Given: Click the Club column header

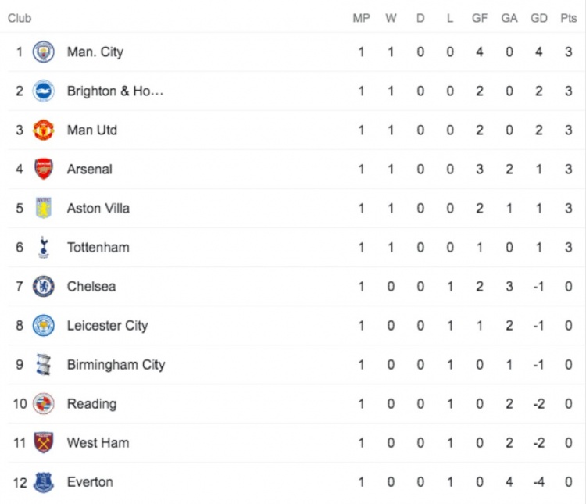Looking at the screenshot, I should coord(20,18).
